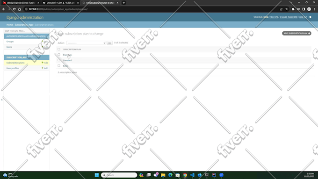
Task: Open the weather widget in the taskbar
Action: pos(10,175)
